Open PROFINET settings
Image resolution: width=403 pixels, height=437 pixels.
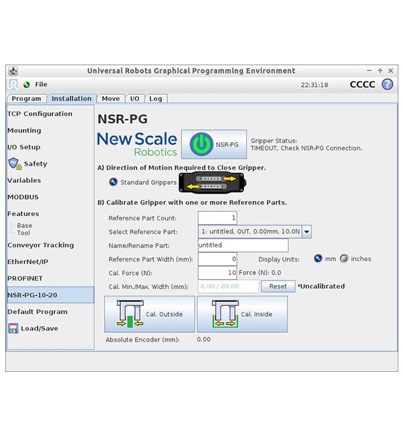pos(25,278)
